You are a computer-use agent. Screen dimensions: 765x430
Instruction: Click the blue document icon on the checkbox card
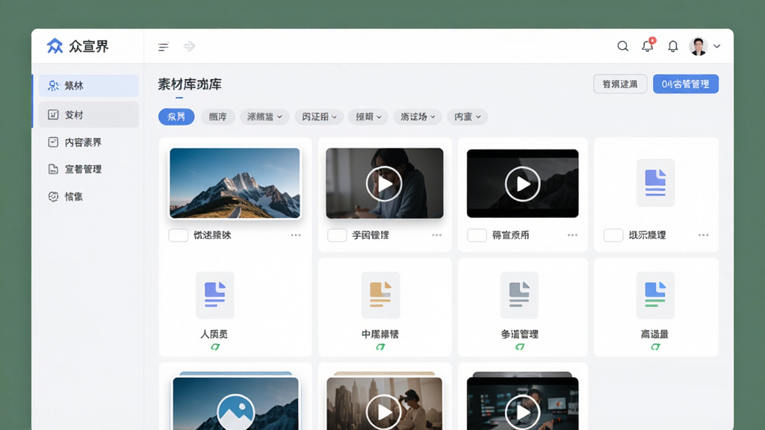[655, 183]
